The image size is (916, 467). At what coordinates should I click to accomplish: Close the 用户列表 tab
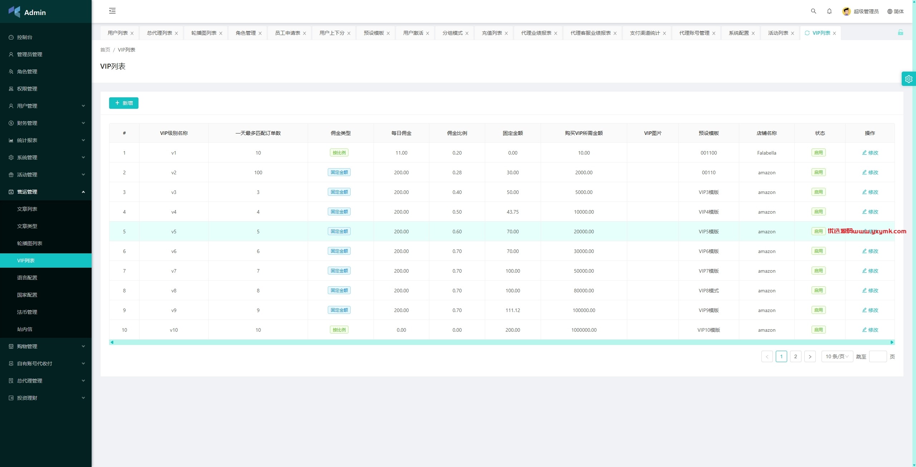click(x=132, y=33)
